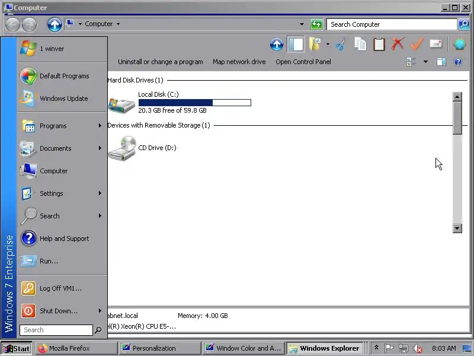This screenshot has height=356, width=474.
Task: Toggle the preview pane button
Action: (441, 62)
